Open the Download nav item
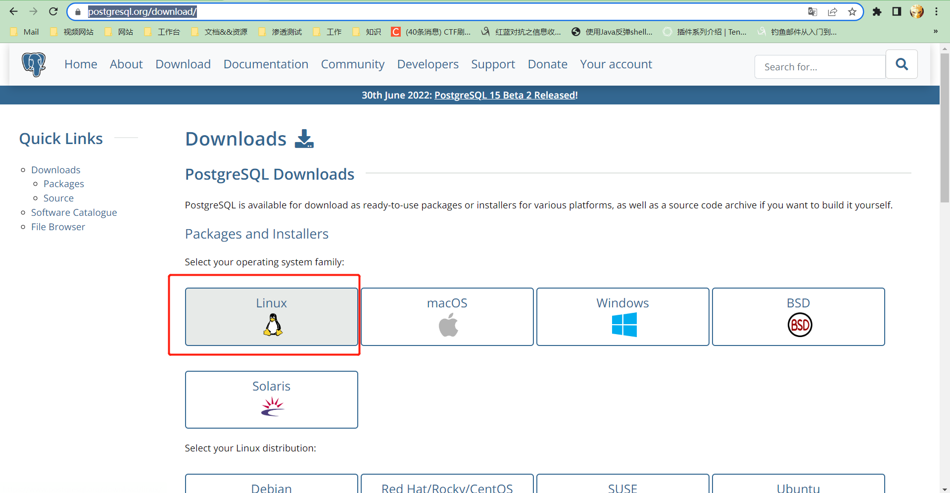 click(183, 64)
